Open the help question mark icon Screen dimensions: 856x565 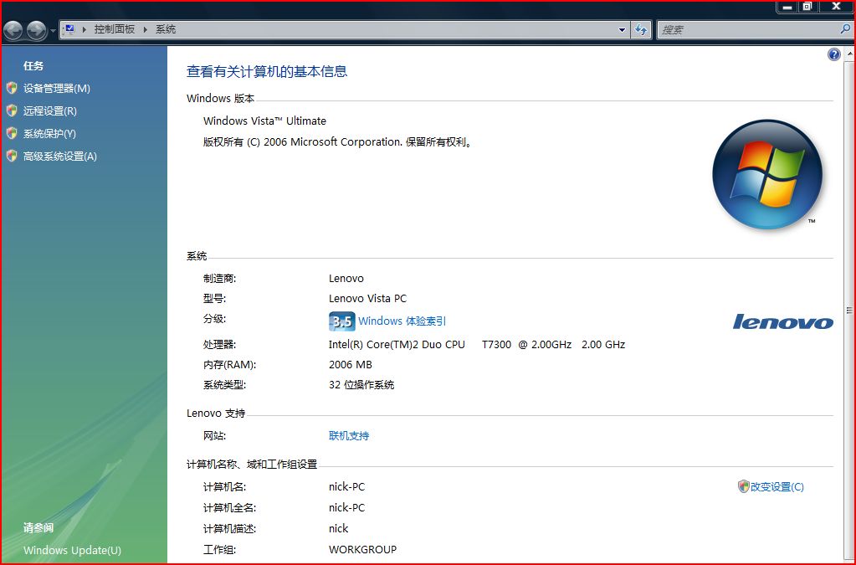[833, 55]
